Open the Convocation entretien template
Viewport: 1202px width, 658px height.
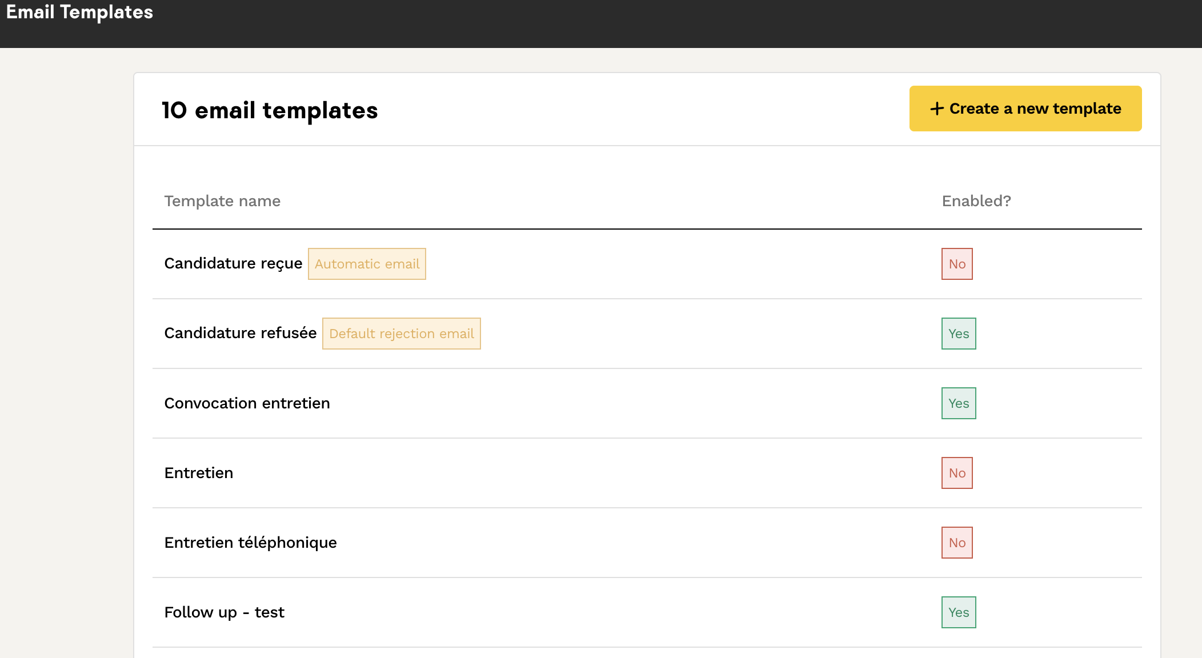247,403
